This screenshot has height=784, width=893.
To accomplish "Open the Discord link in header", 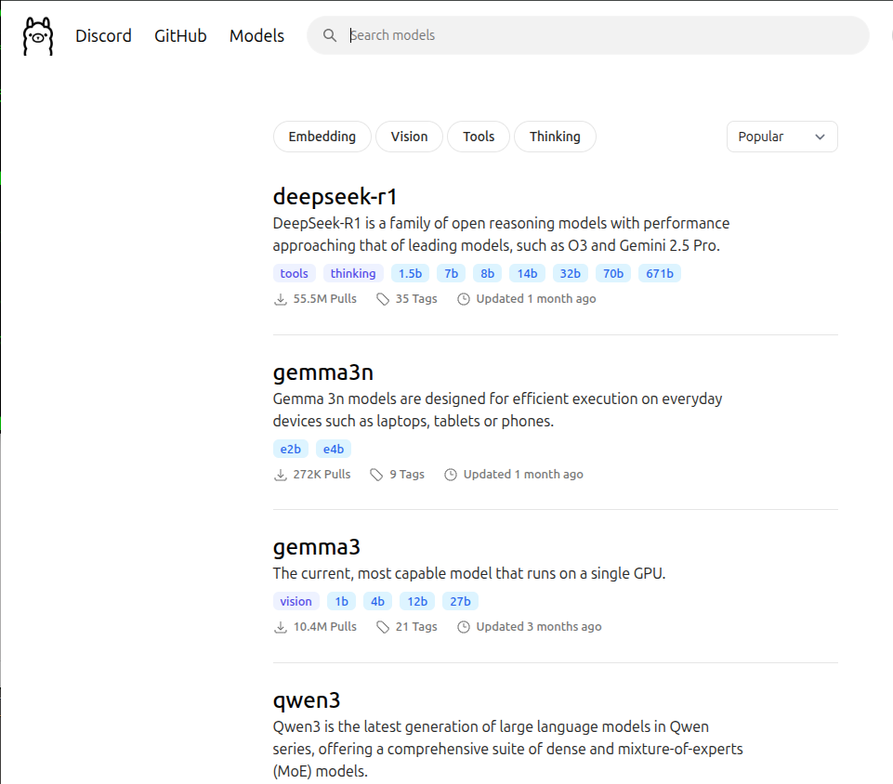I will (103, 36).
